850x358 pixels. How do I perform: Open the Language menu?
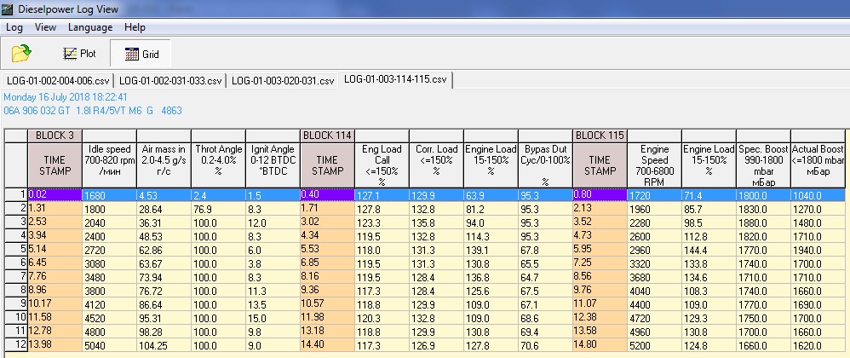(x=90, y=27)
